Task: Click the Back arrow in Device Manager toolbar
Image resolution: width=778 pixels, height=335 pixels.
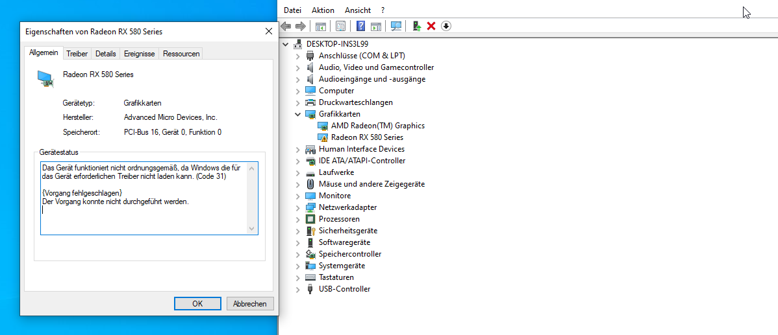Action: click(x=286, y=26)
